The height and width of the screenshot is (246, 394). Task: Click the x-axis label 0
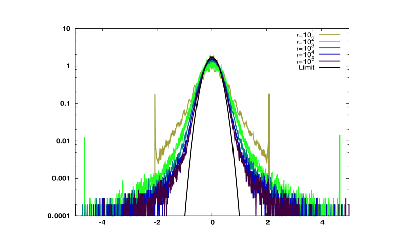point(212,222)
